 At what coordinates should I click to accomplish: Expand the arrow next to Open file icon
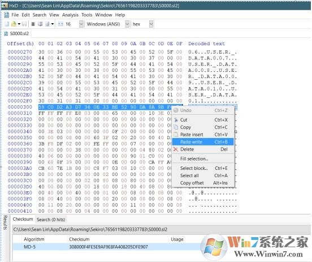(19, 24)
